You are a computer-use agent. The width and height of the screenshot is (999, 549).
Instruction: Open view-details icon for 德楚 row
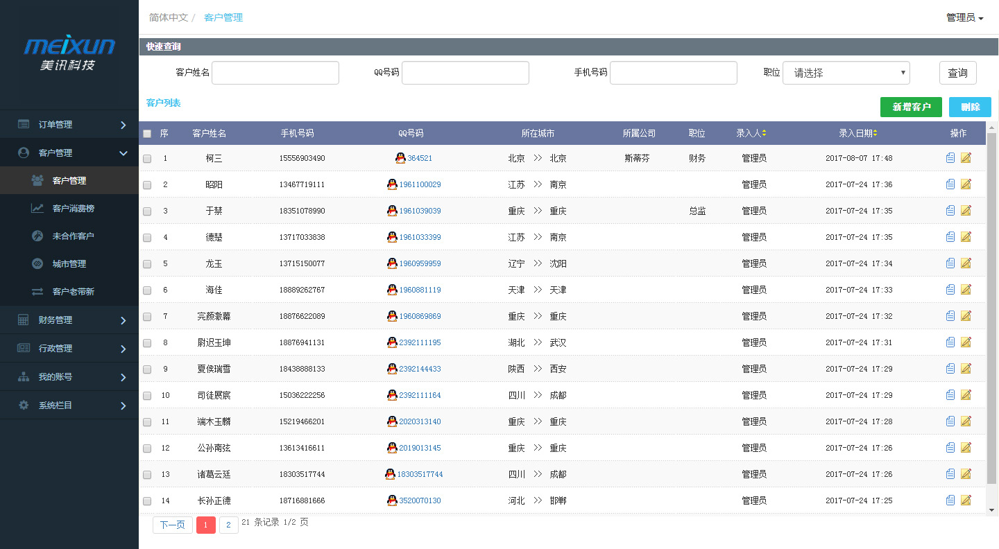click(x=950, y=237)
